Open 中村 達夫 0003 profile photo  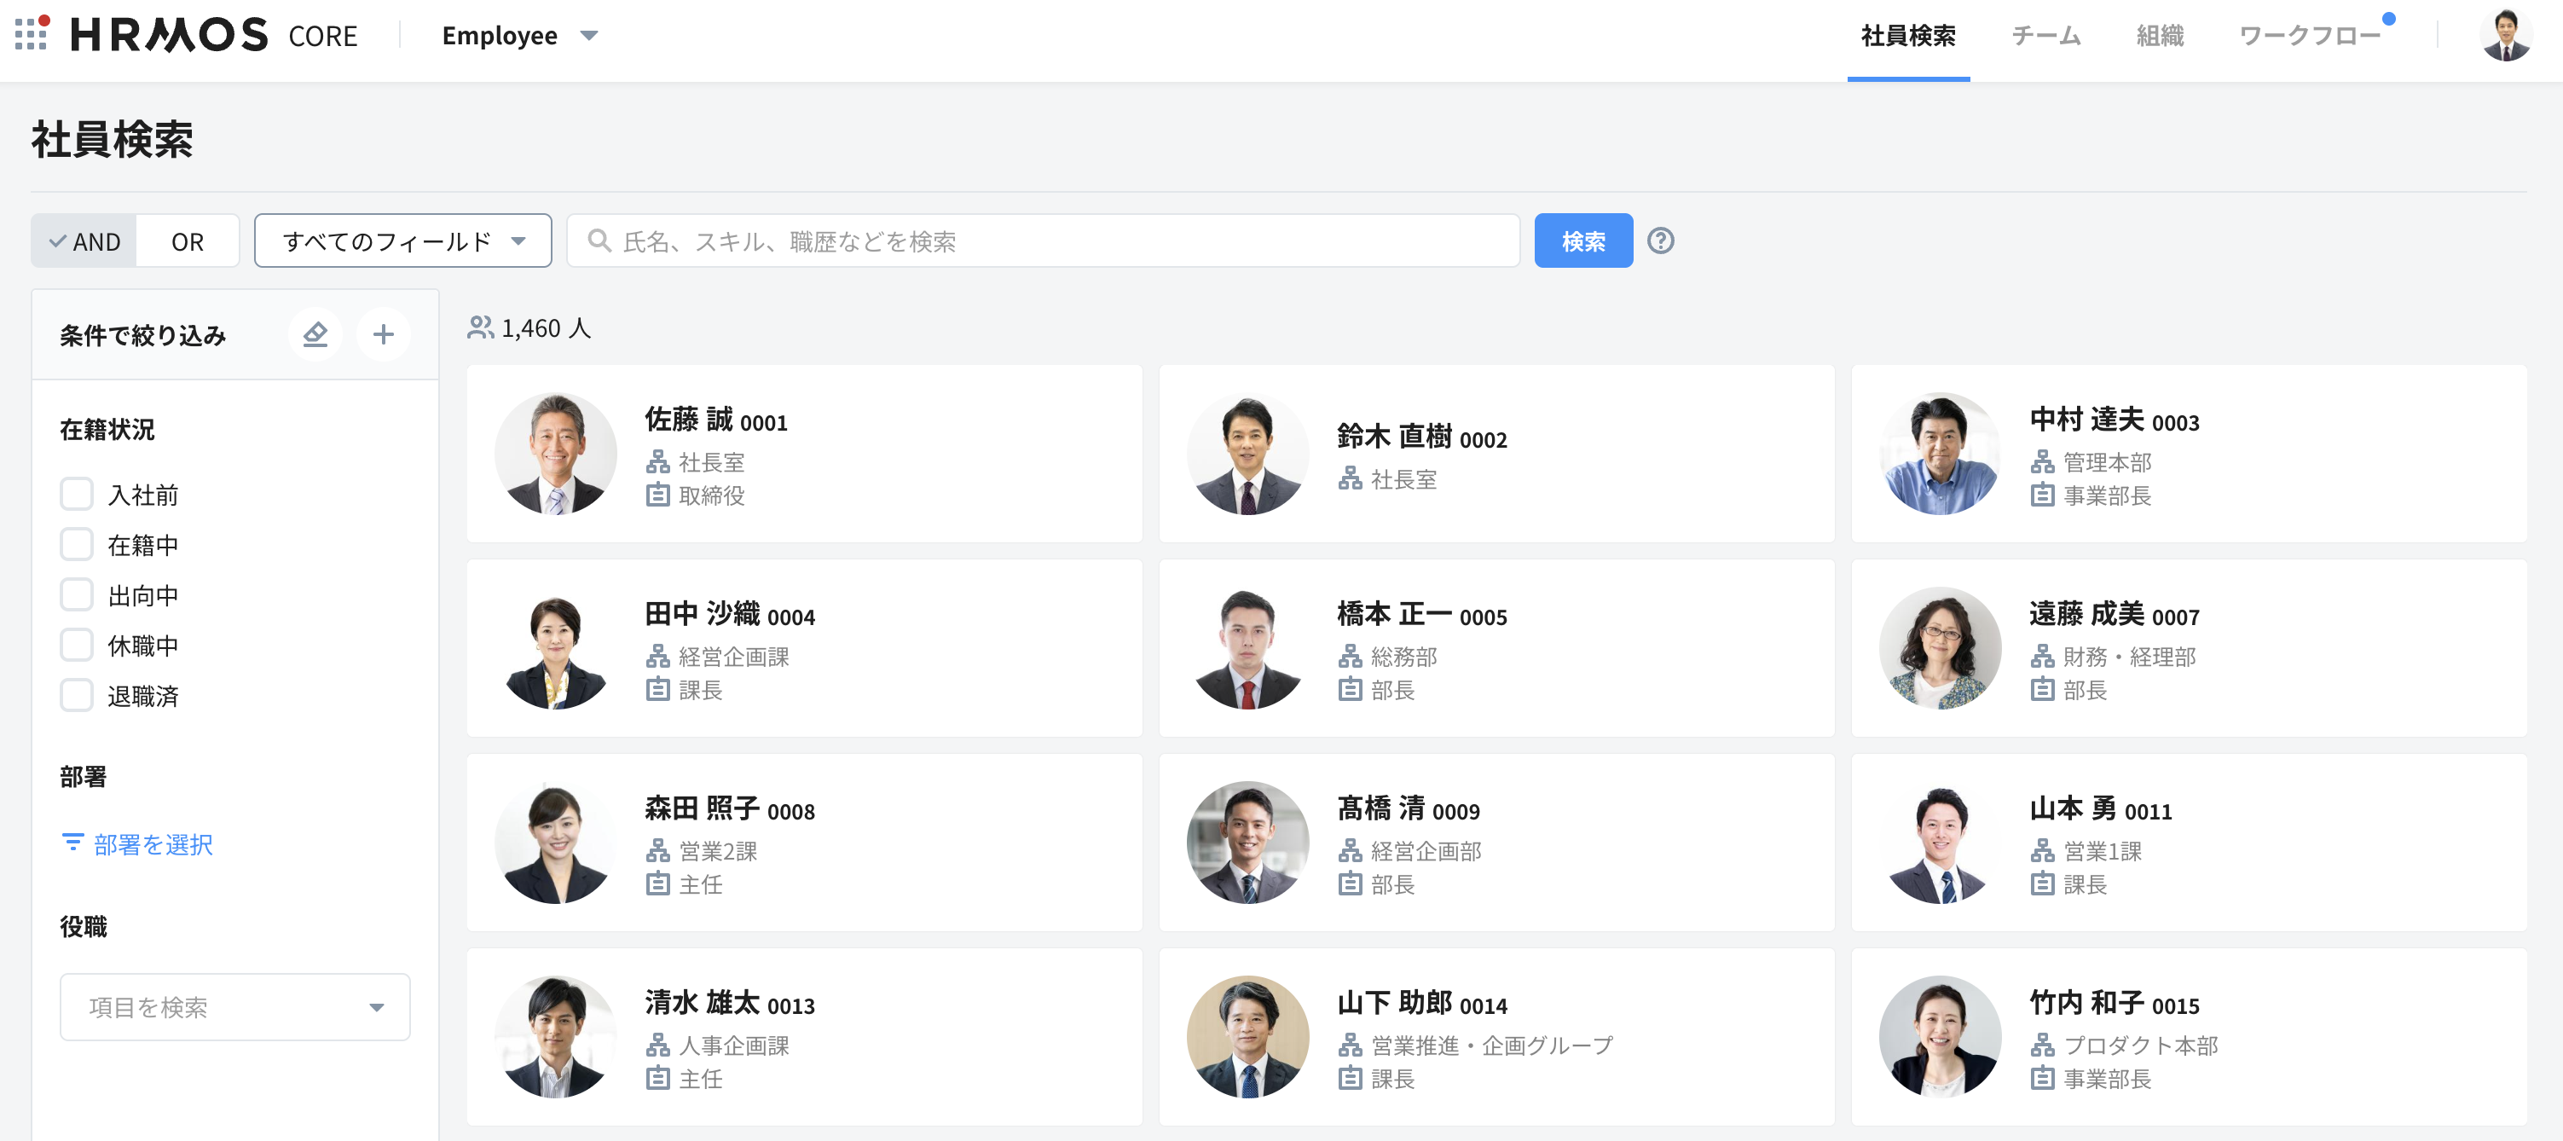pyautogui.click(x=1941, y=454)
